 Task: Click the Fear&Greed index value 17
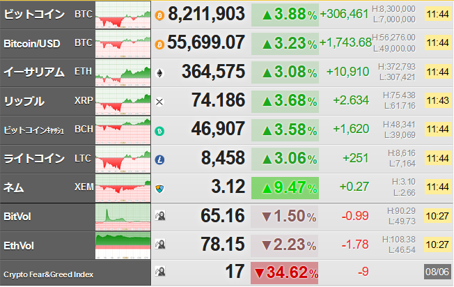click(235, 272)
